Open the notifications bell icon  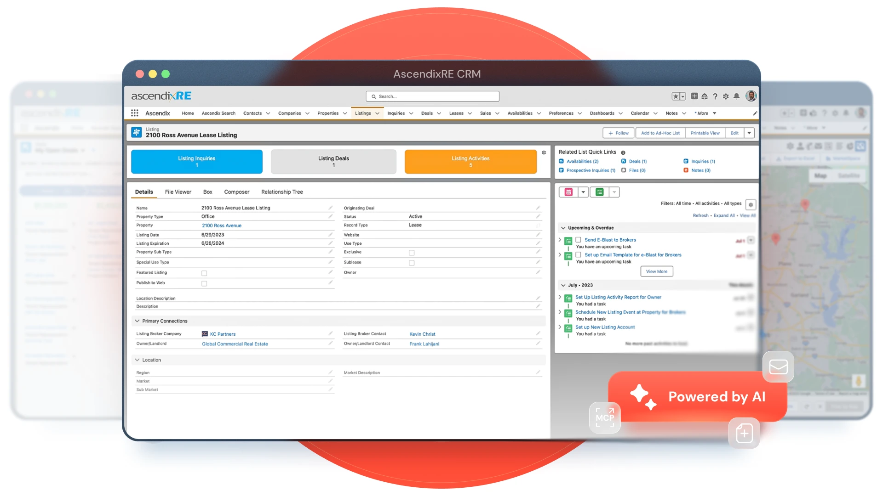click(736, 96)
